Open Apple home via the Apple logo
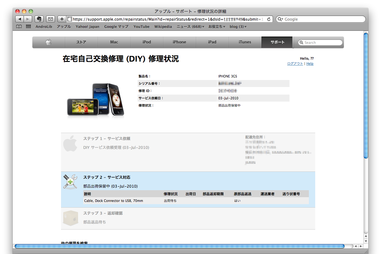Viewport: 381px width, 254px height. coord(49,42)
